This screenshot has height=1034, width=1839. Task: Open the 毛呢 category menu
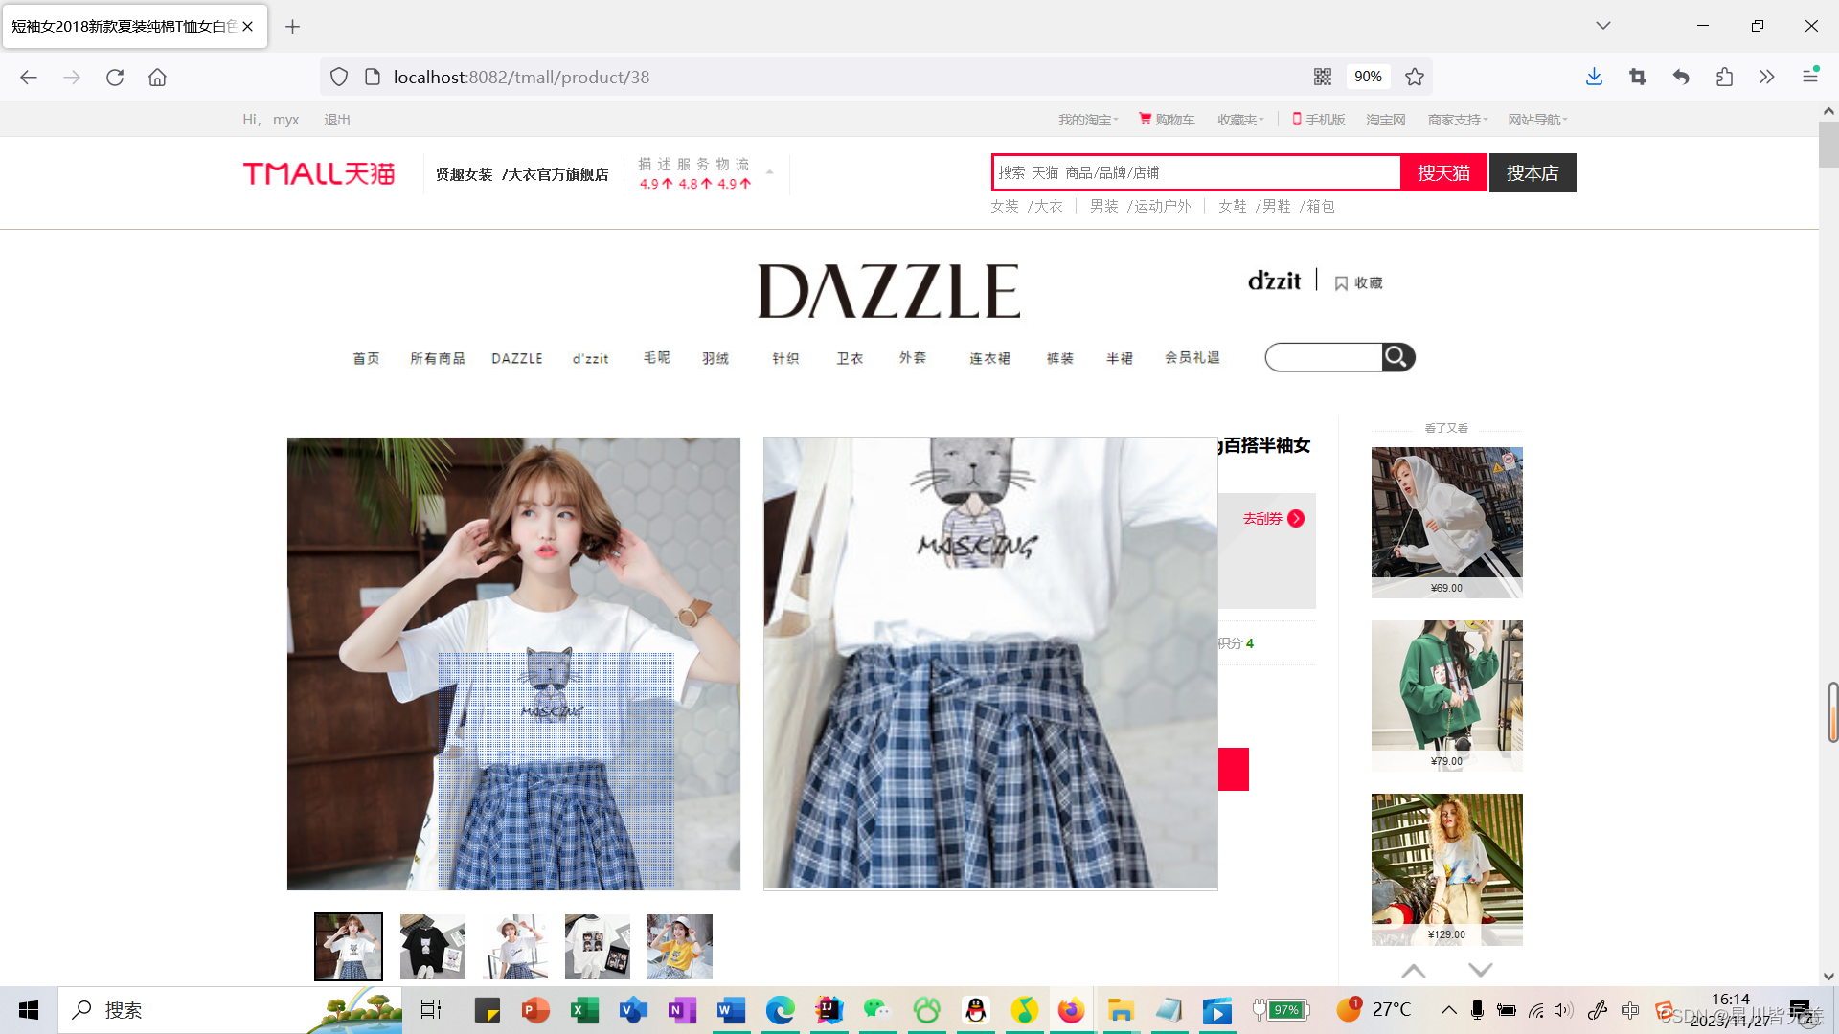click(657, 358)
